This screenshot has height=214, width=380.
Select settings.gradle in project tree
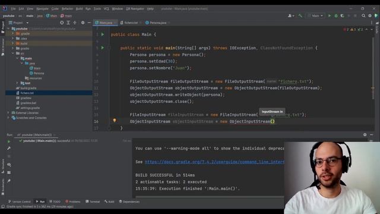coord(28,108)
